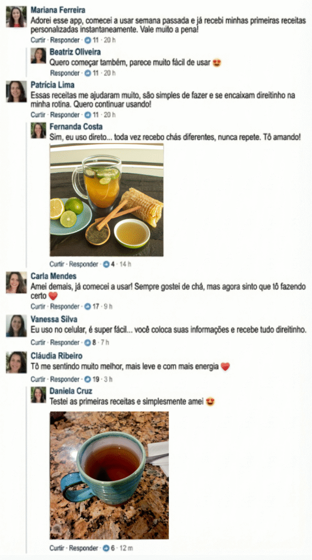Open Daniela Cruz's profile name link

[x=70, y=391]
